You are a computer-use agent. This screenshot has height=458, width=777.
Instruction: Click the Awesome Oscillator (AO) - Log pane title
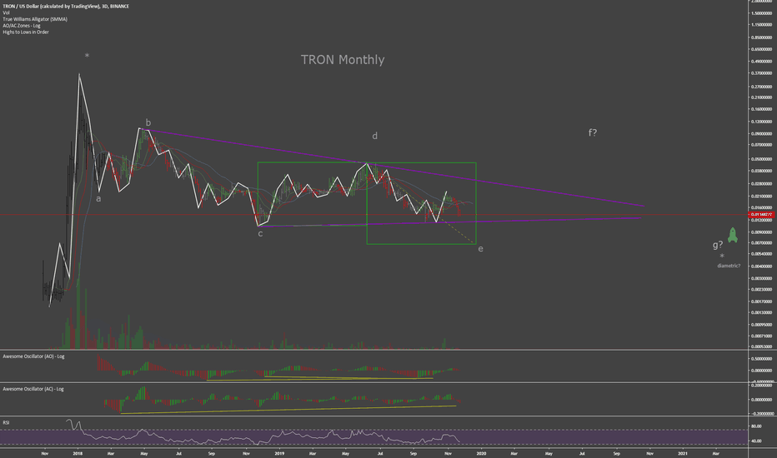(33, 356)
